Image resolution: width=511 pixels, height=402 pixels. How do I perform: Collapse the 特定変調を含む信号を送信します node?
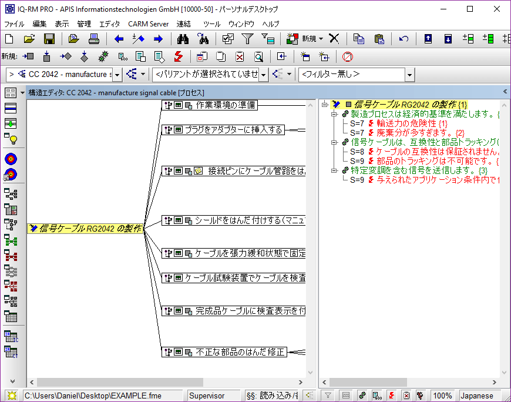[x=334, y=170]
